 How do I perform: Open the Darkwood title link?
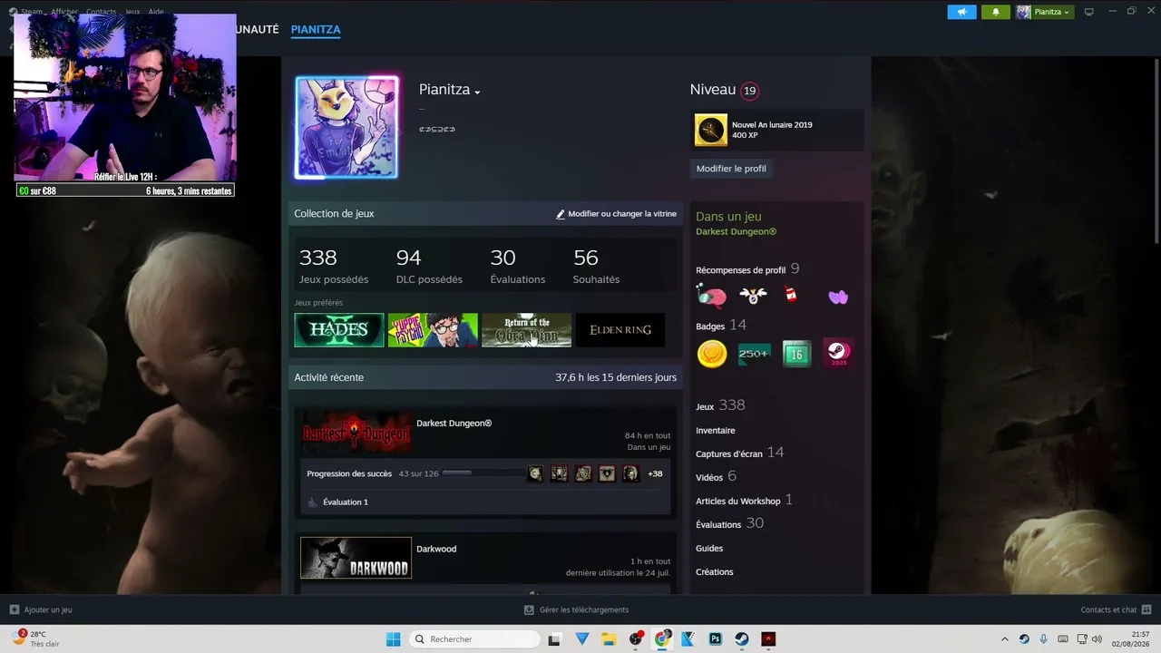pyautogui.click(x=436, y=549)
